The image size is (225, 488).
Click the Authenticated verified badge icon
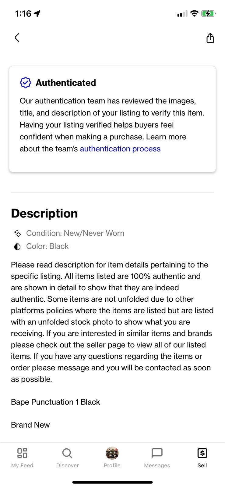point(26,83)
